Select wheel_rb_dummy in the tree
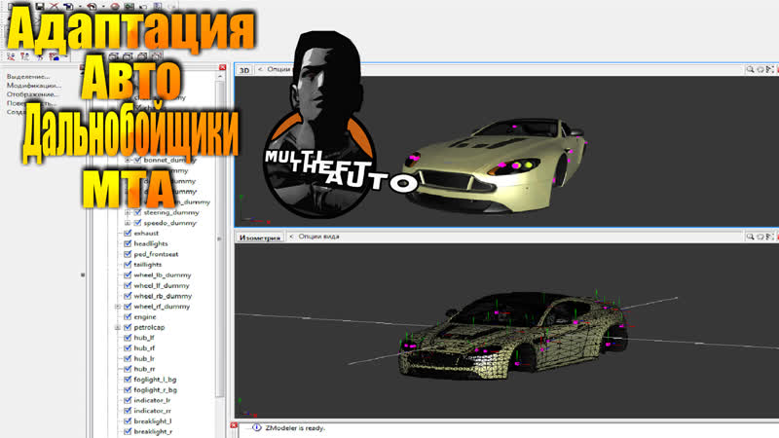The width and height of the screenshot is (779, 438). coord(163,296)
